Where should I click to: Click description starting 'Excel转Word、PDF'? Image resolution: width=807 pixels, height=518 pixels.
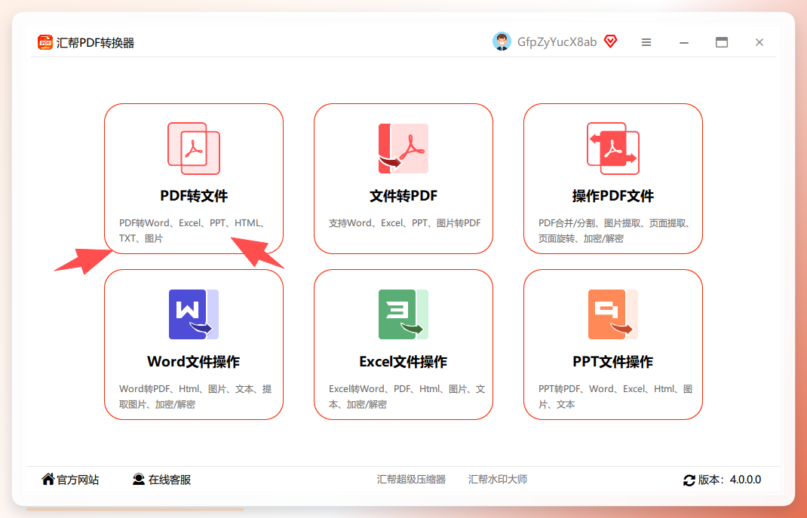click(x=407, y=397)
